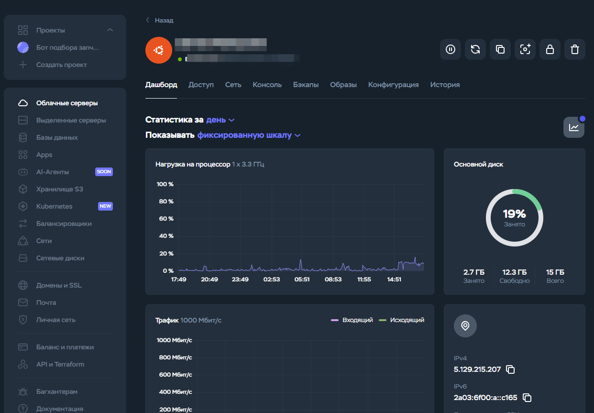The height and width of the screenshot is (413, 594).
Task: Go back using the Назад link
Action: point(160,21)
